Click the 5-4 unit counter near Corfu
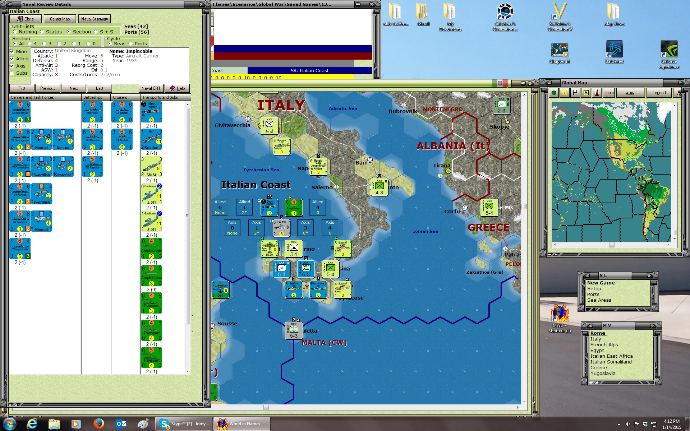690x431 pixels. pyautogui.click(x=489, y=208)
